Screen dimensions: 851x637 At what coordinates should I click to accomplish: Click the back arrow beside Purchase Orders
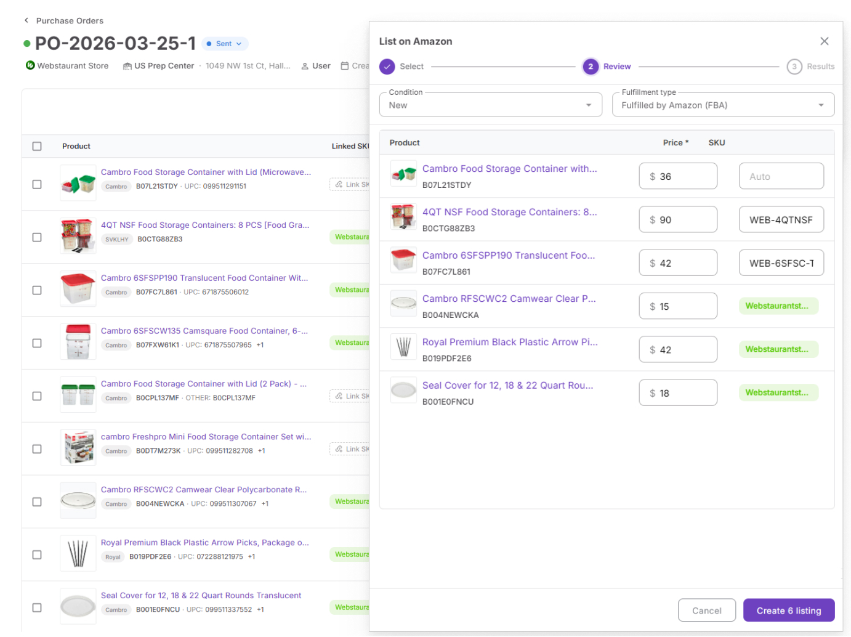point(26,20)
